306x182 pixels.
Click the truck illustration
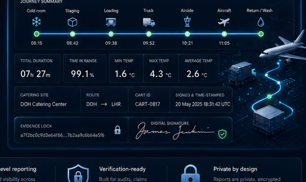point(242,73)
